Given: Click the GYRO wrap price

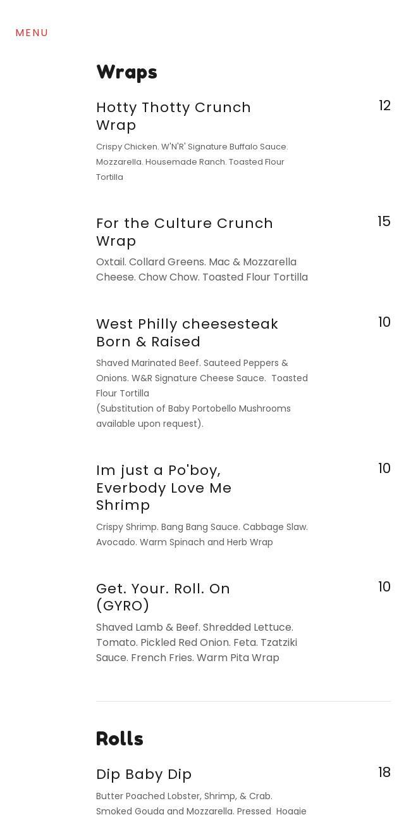Looking at the screenshot, I should point(384,587).
